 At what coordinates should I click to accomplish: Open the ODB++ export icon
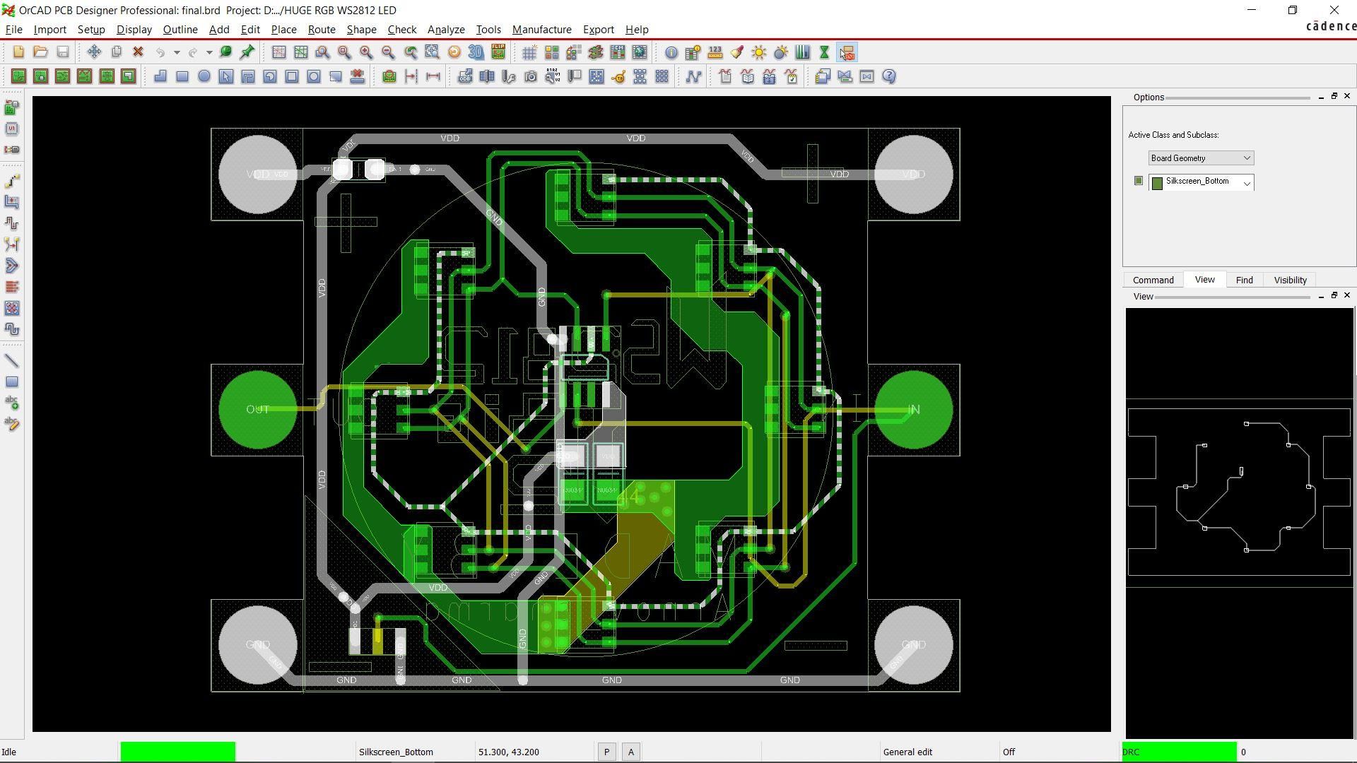tap(466, 76)
